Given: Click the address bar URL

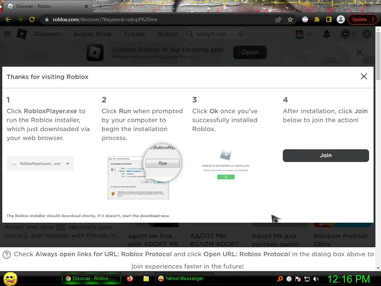Looking at the screenshot, I should (105, 19).
